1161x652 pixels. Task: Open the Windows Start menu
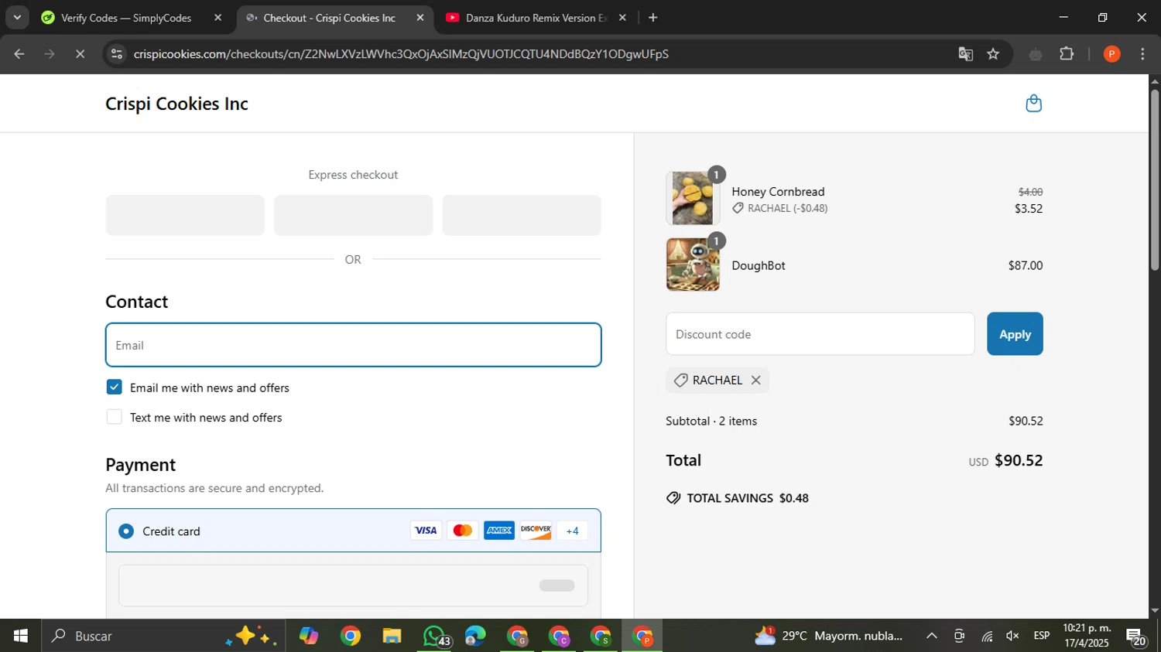pyautogui.click(x=20, y=636)
